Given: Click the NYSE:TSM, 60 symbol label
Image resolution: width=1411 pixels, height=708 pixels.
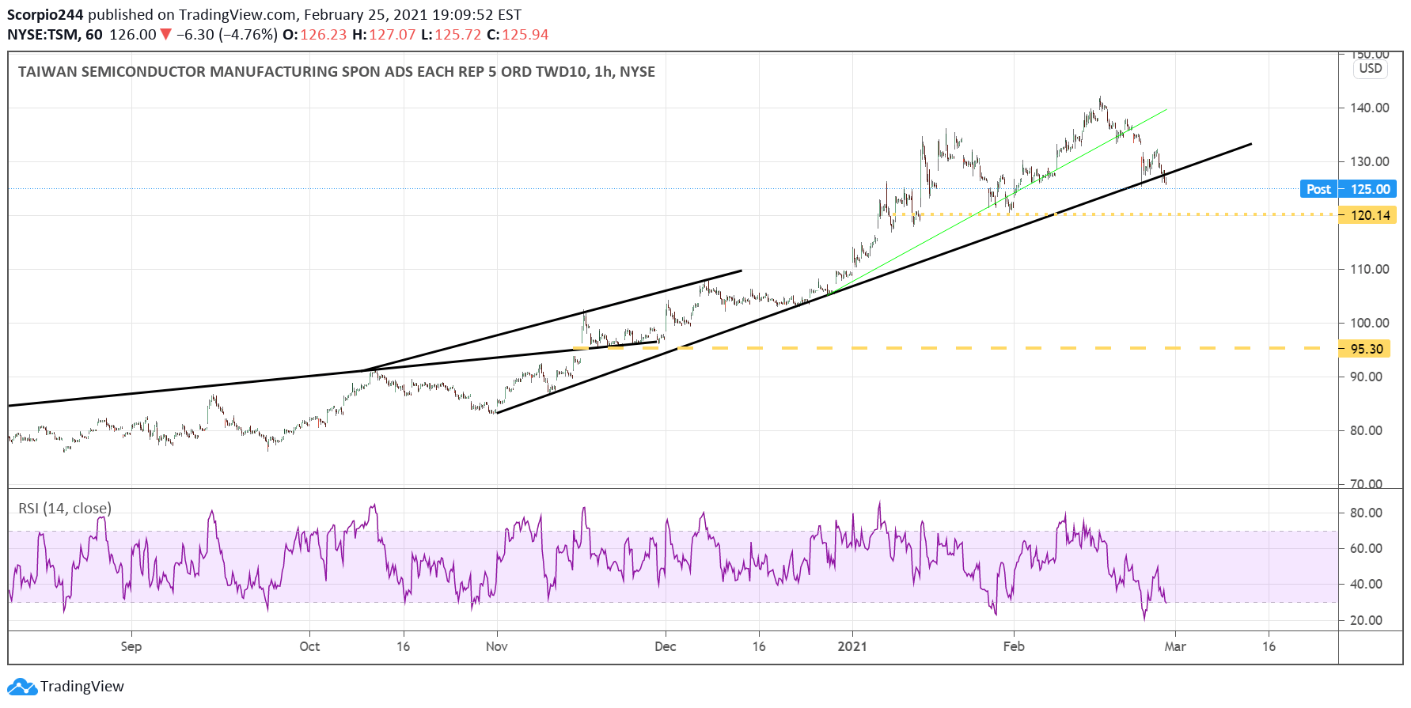Looking at the screenshot, I should pyautogui.click(x=55, y=35).
